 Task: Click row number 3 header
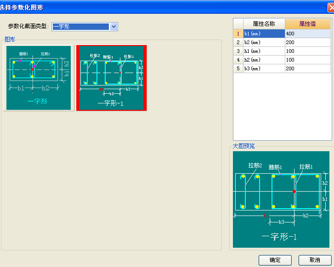tap(238, 51)
